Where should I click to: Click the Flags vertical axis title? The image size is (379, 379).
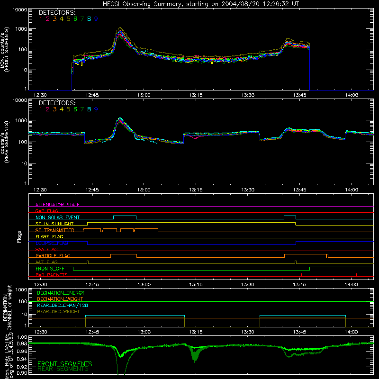click(19, 236)
